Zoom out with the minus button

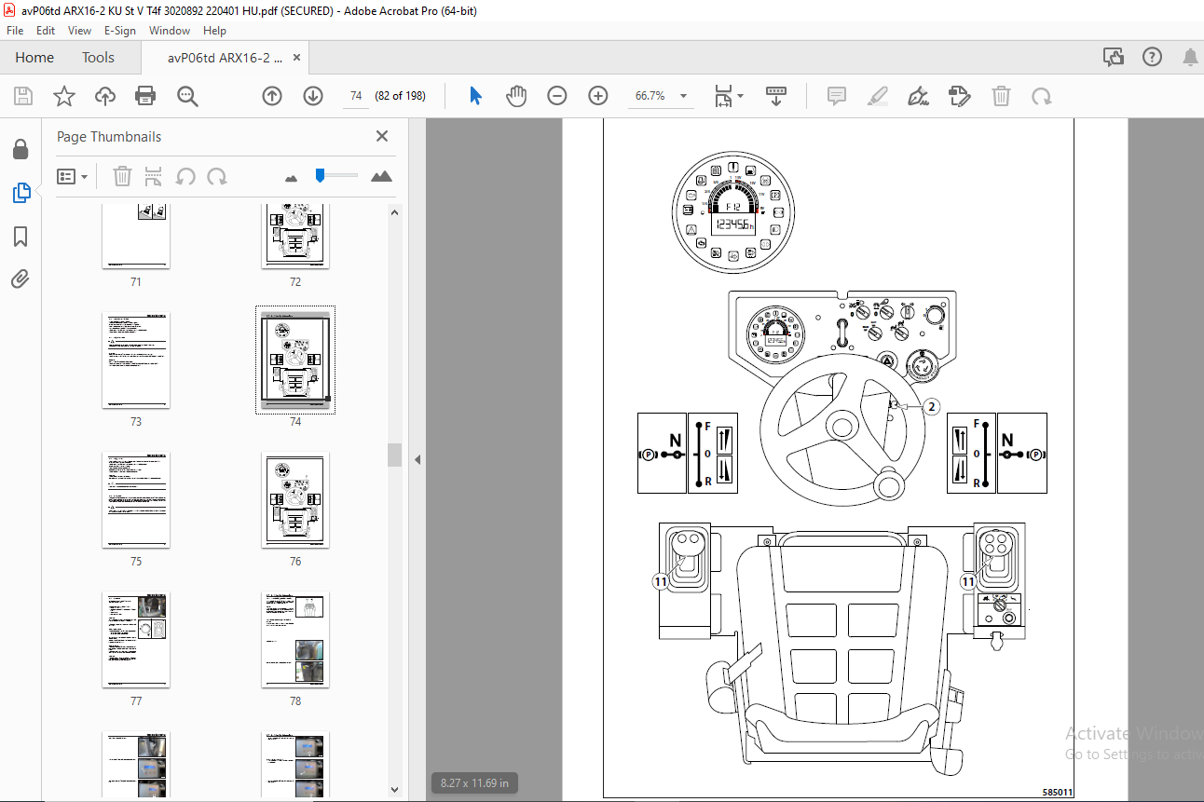(x=557, y=96)
